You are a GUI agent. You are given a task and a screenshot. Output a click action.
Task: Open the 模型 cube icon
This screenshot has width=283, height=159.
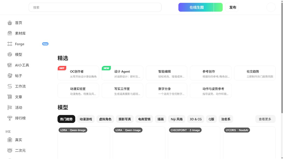pyautogui.click(x=10, y=54)
